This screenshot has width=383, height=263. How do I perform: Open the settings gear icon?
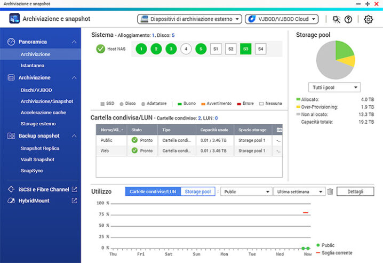[368, 19]
